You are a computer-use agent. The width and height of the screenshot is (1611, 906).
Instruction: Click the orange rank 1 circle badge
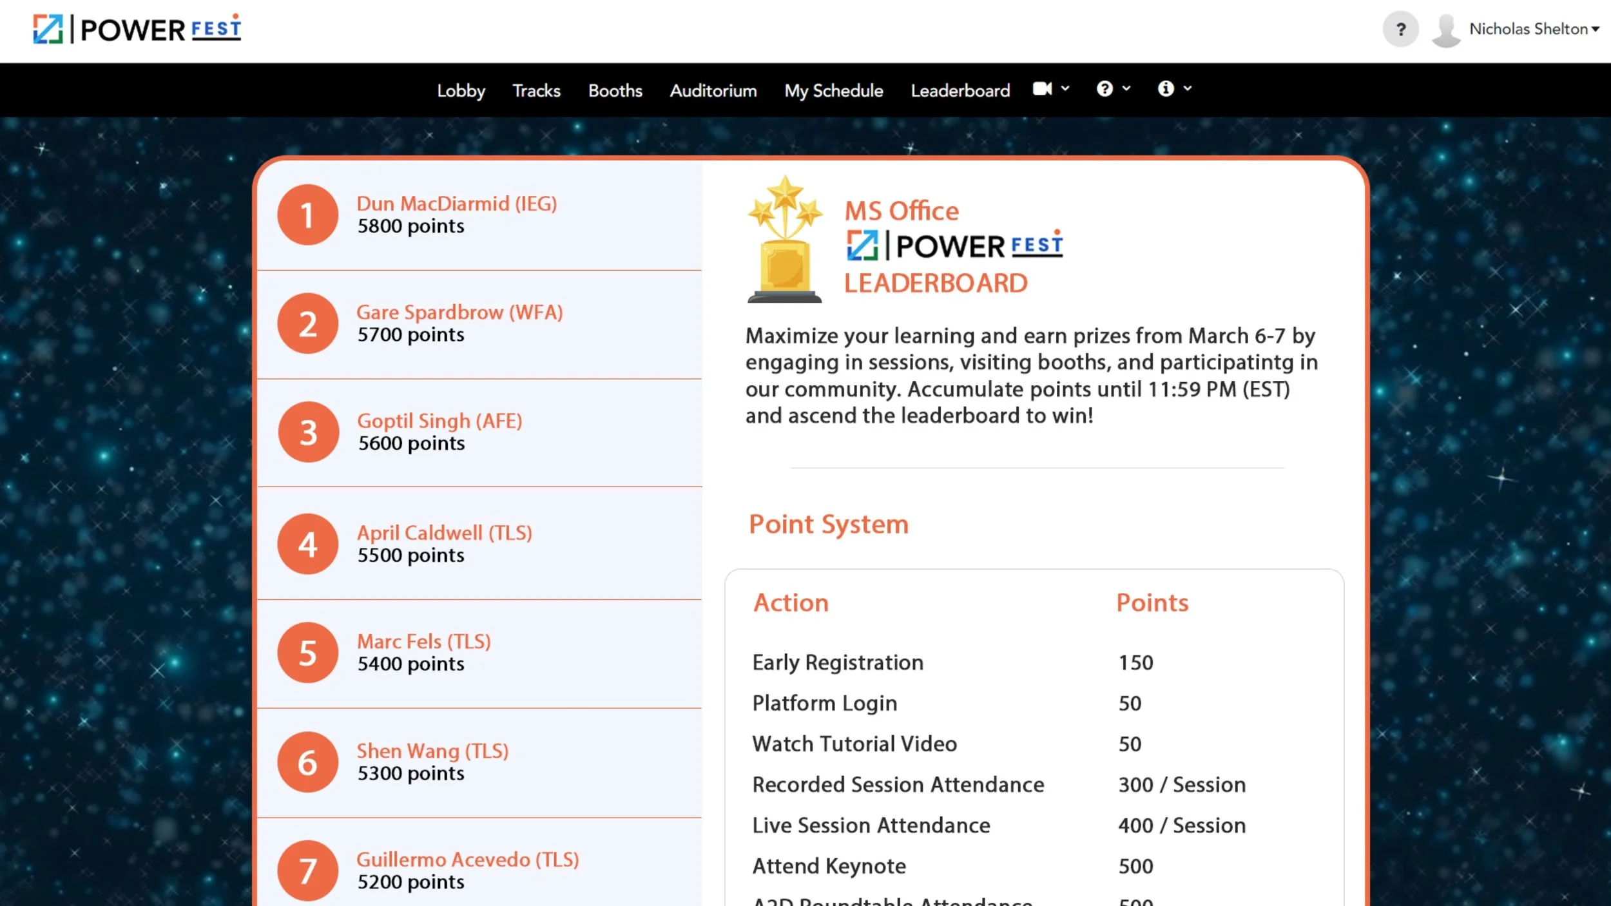pos(307,215)
